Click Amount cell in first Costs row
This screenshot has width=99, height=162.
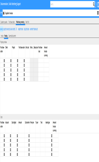tap(22, 136)
